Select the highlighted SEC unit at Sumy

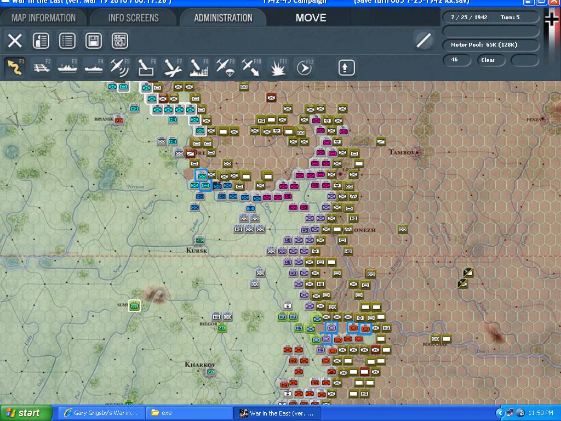pos(134,306)
